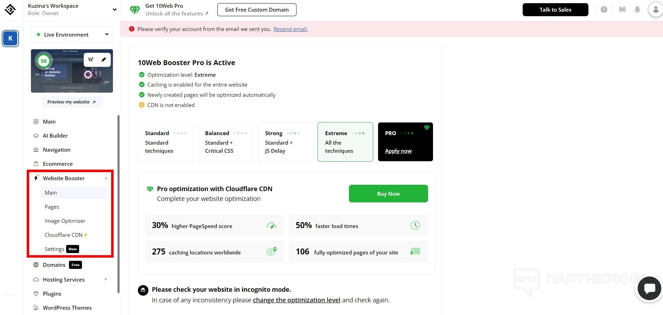Viewport: 663px width, 315px height.
Task: Click the clock history icon in header
Action: 604,10
